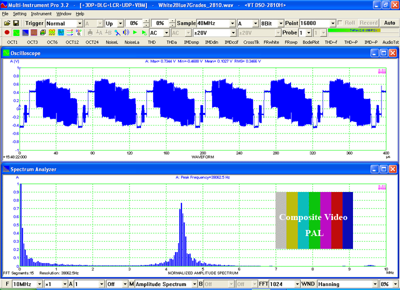
Task: Open the 10MHz frequency range dropdown
Action: pos(39,284)
